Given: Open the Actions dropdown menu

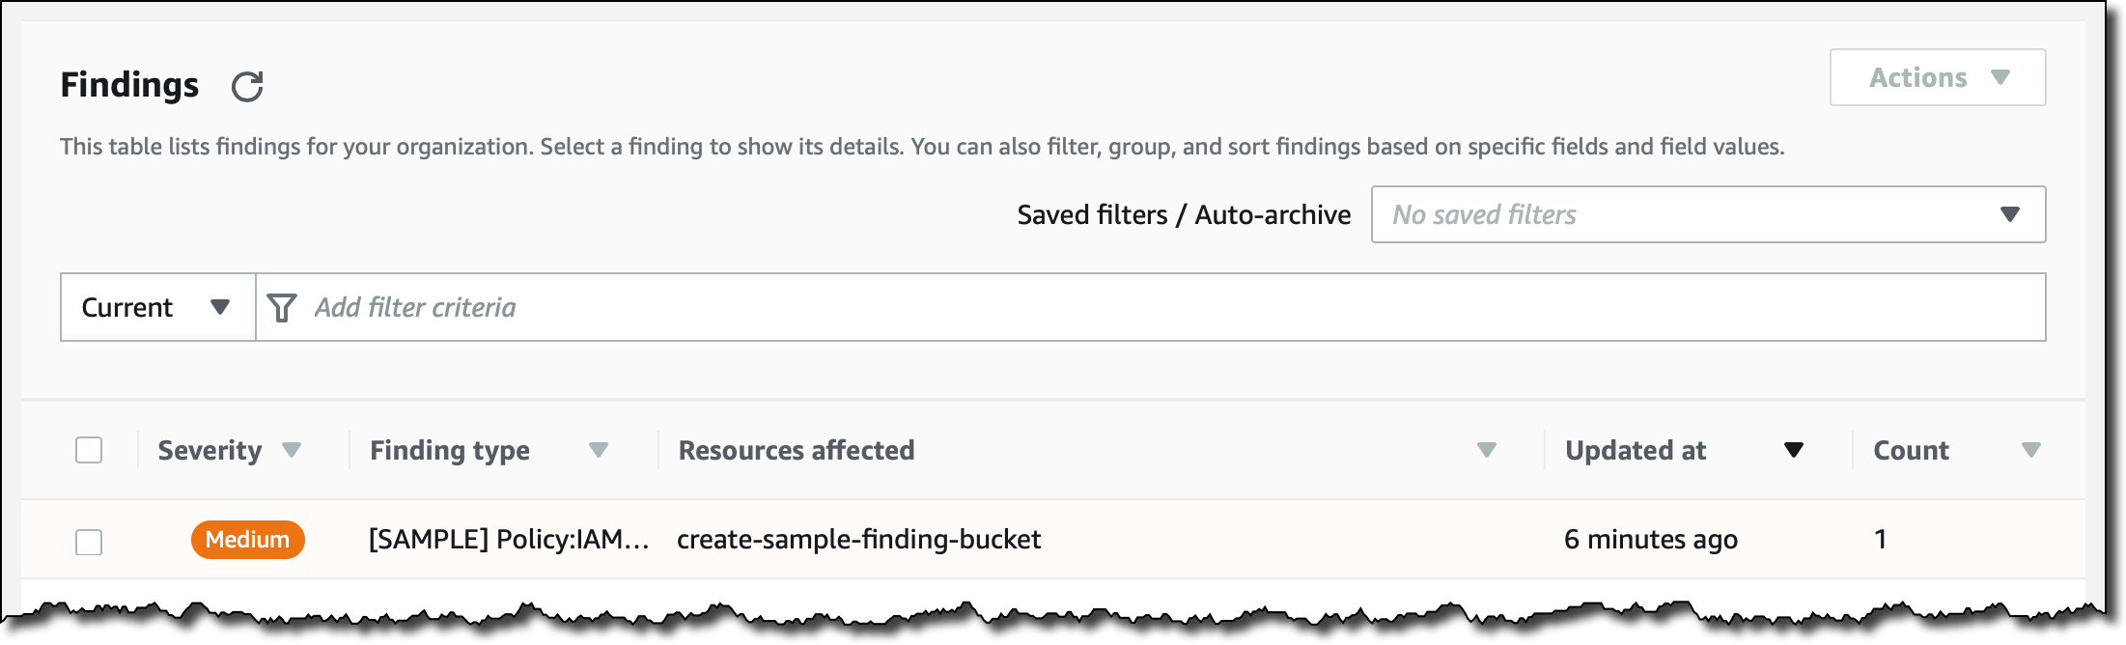Looking at the screenshot, I should point(1937,77).
